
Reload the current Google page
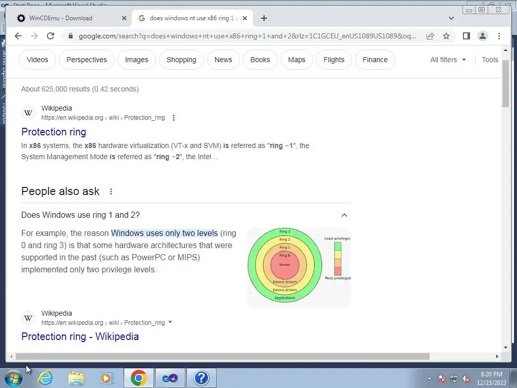click(50, 36)
